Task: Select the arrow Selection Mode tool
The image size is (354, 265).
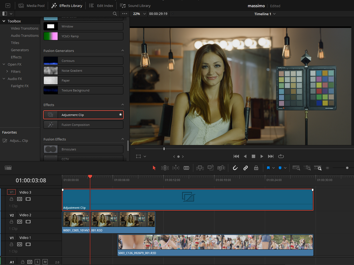Action: [x=154, y=168]
